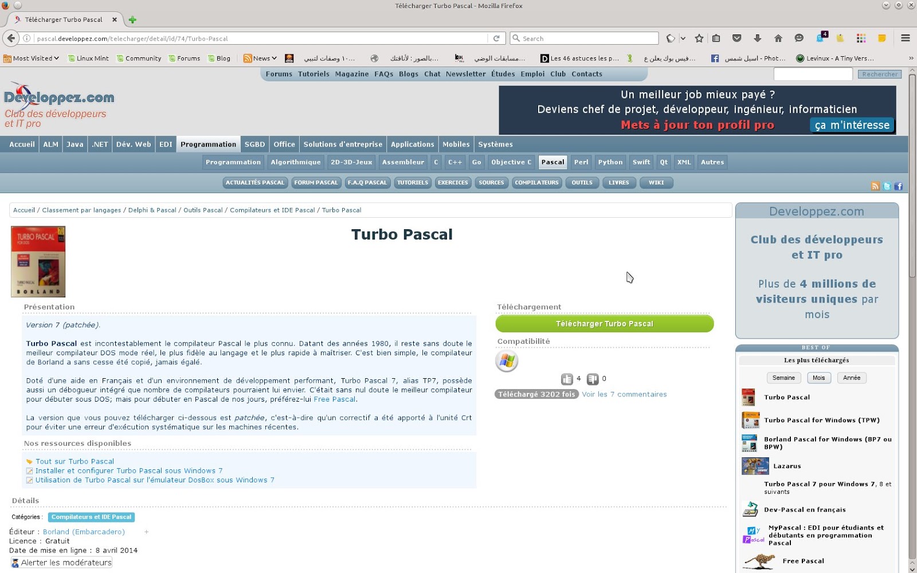Follow the Free Pascal text link

335,399
